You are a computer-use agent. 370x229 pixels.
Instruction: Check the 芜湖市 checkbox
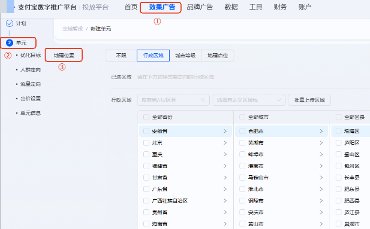click(x=242, y=143)
